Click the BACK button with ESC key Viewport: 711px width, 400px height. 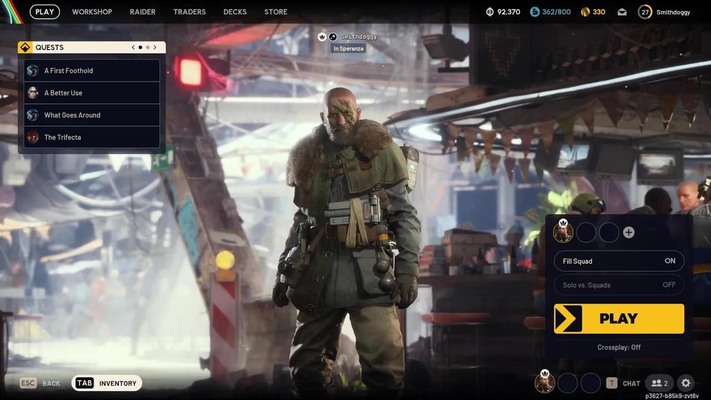[x=40, y=383]
